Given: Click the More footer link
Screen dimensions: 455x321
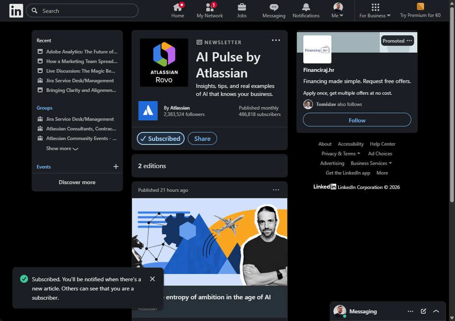Looking at the screenshot, I should pyautogui.click(x=382, y=173).
